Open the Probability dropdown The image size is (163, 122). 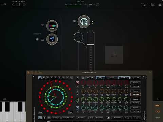point(117,118)
